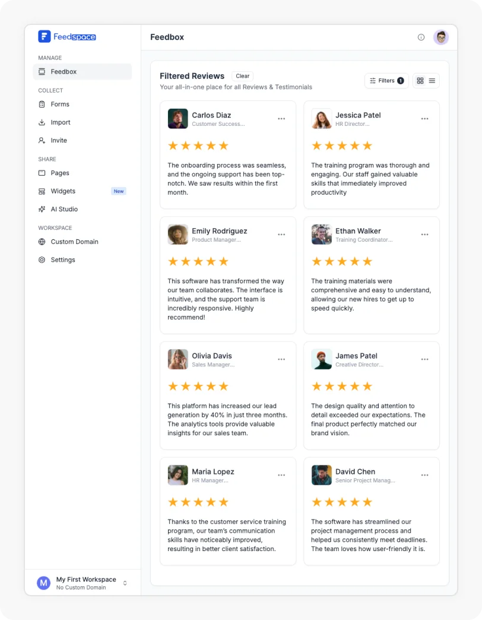Open options menu on David Chen review
Viewport: 482px width, 620px height.
[x=425, y=475]
